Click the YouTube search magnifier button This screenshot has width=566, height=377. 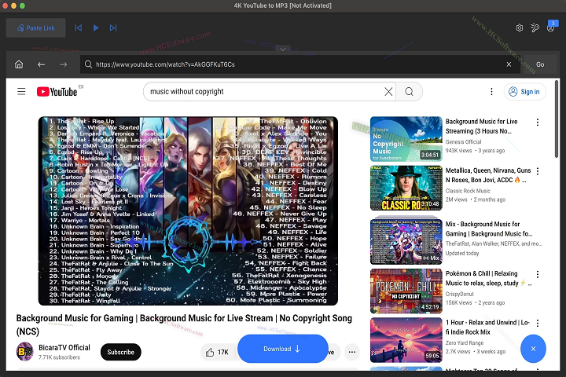click(x=409, y=92)
